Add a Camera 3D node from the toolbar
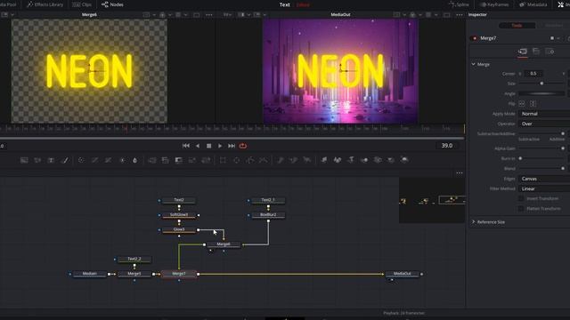 378,160
